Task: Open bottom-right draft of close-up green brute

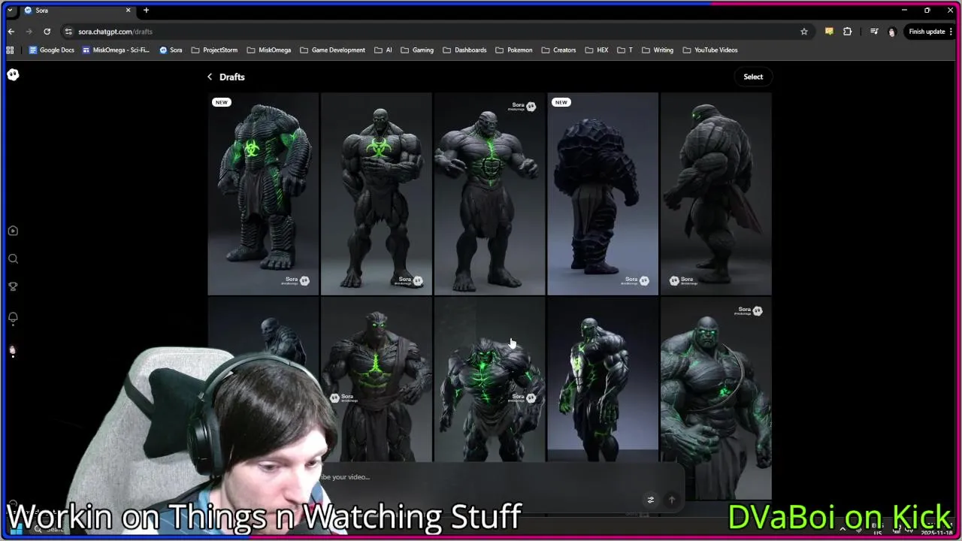Action: [x=716, y=398]
